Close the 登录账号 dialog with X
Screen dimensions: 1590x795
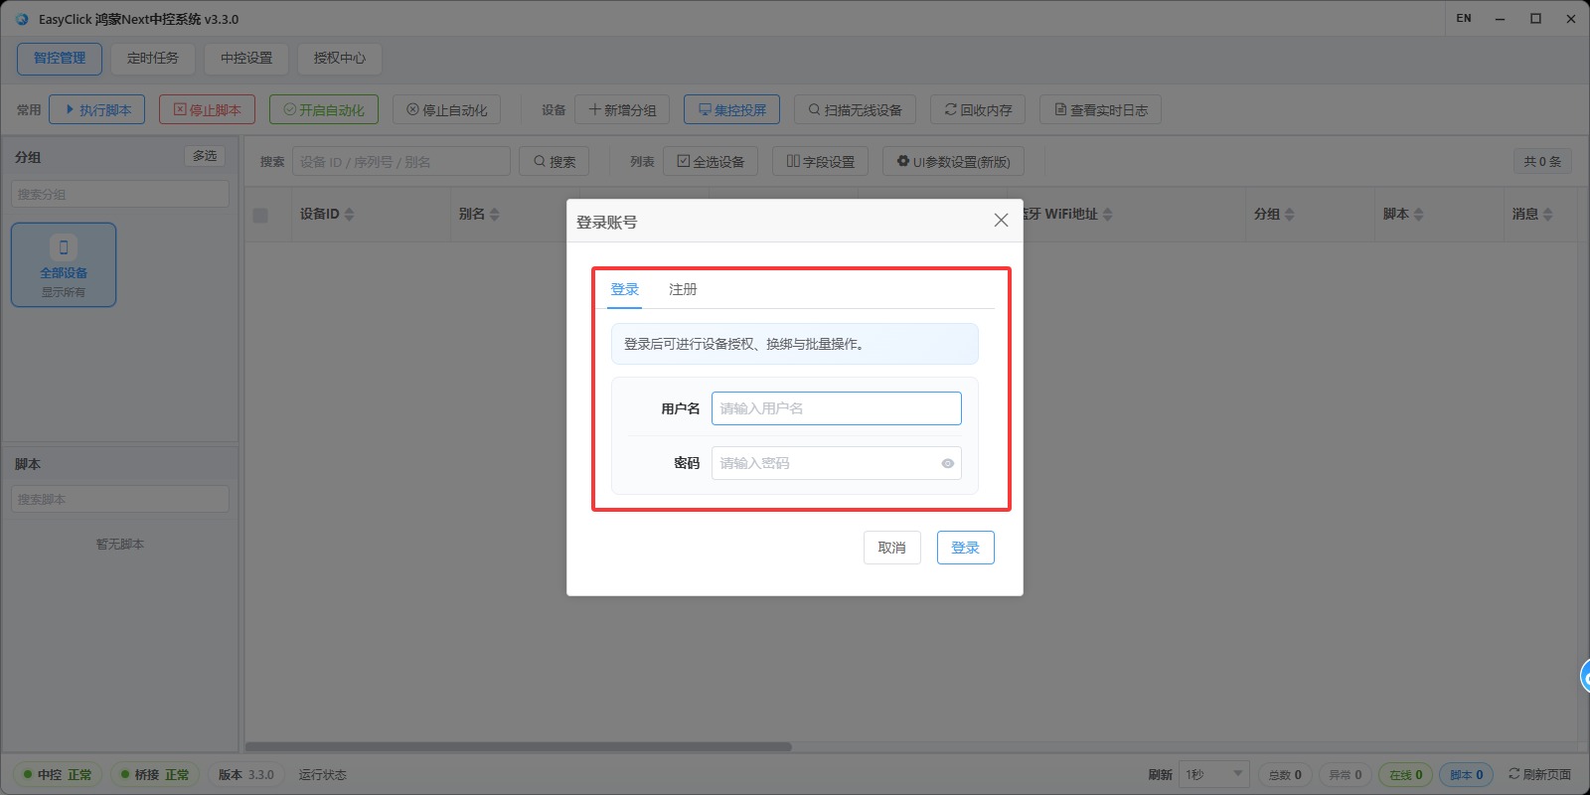pyautogui.click(x=1001, y=221)
